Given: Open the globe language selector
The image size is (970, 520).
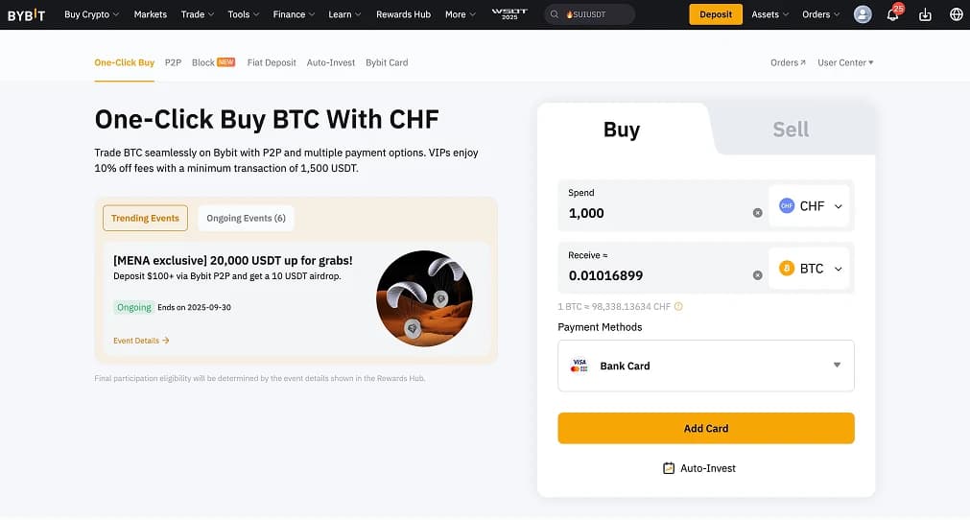Looking at the screenshot, I should coord(956,14).
